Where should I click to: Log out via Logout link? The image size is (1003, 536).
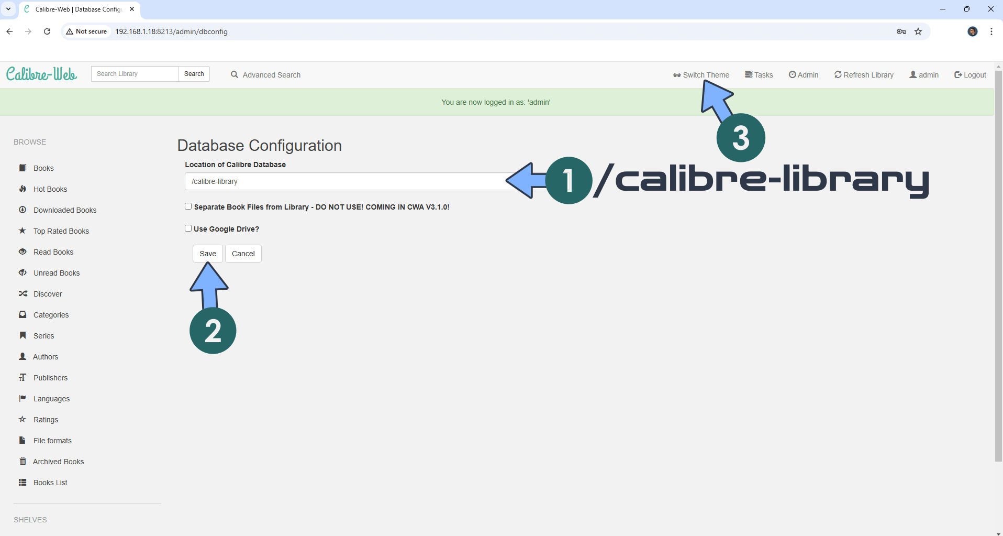pos(970,75)
